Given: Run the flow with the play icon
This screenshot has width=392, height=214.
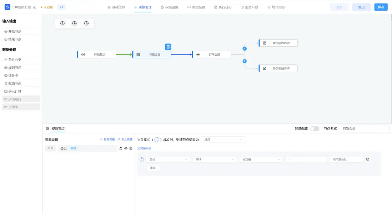Looking at the screenshot, I should pos(86,24).
